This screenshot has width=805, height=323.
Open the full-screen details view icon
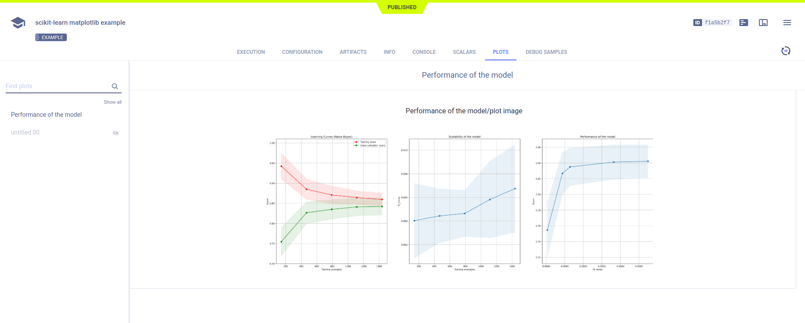pos(763,23)
